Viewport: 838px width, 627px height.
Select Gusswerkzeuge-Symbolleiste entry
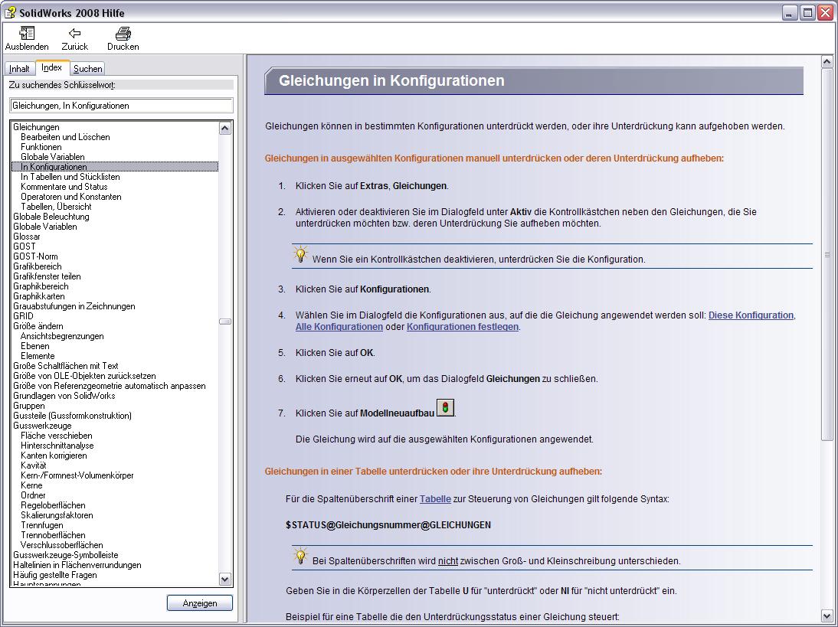pyautogui.click(x=66, y=556)
